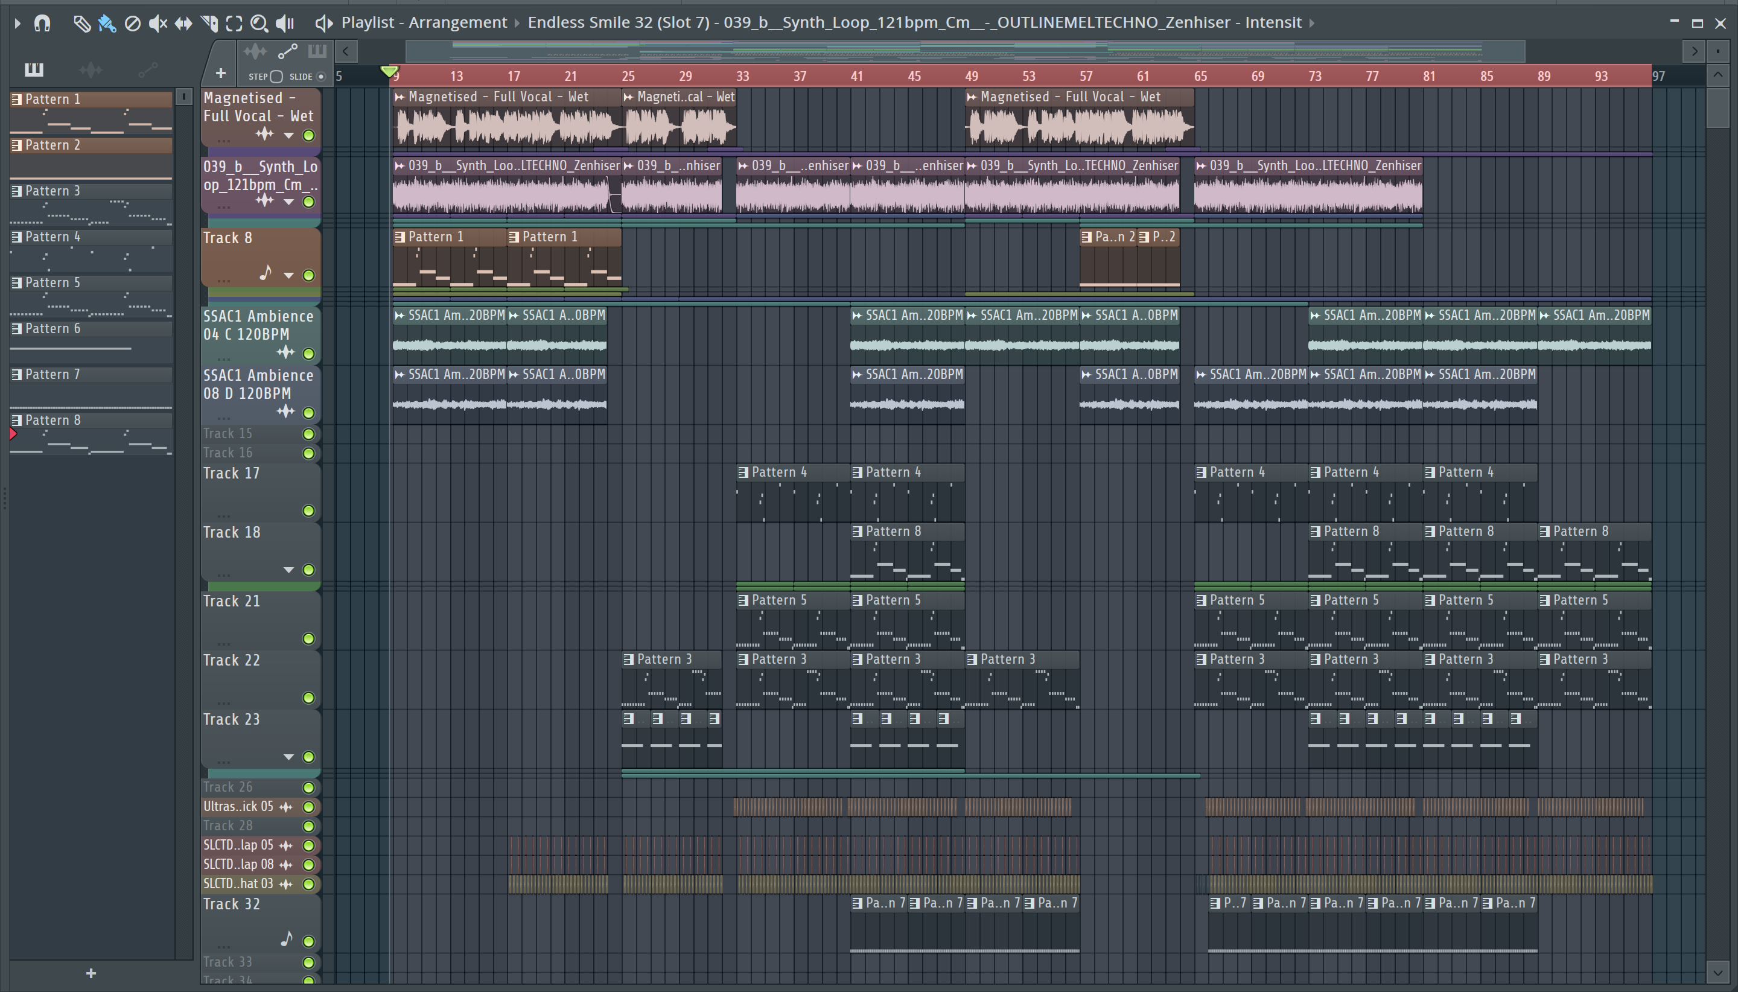Click the Arrangement breadcrumb label

(458, 22)
